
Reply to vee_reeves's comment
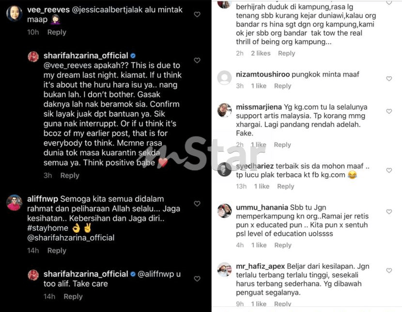coord(57,32)
